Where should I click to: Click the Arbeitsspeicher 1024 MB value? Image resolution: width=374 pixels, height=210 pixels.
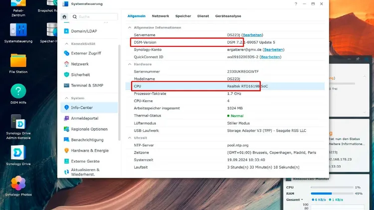coord(235,108)
